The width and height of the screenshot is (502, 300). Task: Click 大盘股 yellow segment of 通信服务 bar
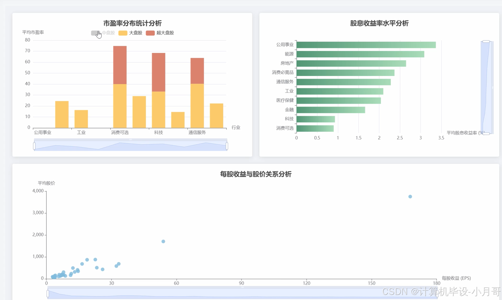pos(197,106)
